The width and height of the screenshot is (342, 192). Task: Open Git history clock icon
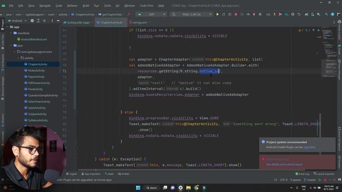[x=293, y=14]
